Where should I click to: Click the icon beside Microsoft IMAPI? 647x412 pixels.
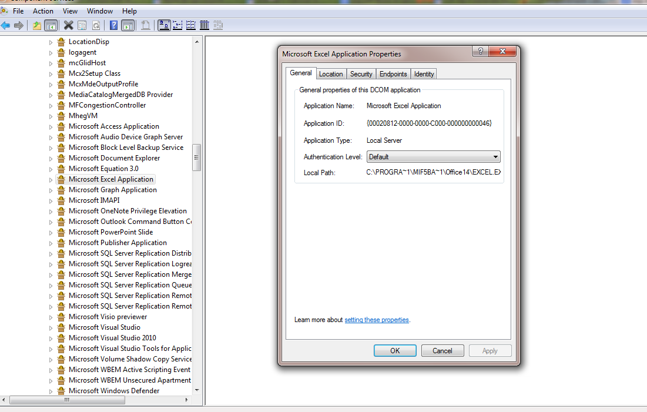click(x=62, y=200)
